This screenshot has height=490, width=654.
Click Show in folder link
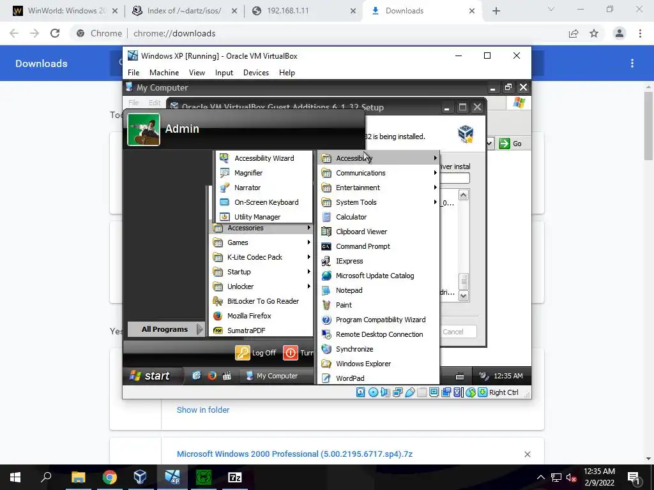coord(203,410)
